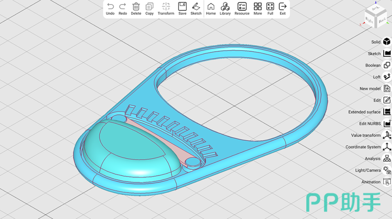Open the Edit NURBS panel
392x219 pixels.
tap(387, 123)
